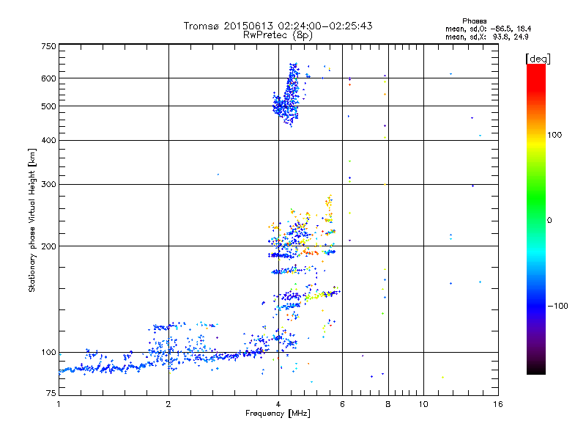This screenshot has height=440, width=586.
Task: Click the 'Stationary phase Virtual Height [km]' axis title
Action: (32, 220)
